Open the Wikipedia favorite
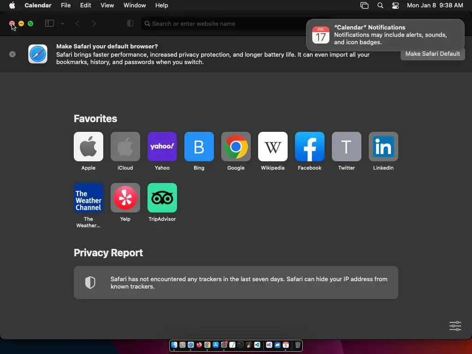 273,147
